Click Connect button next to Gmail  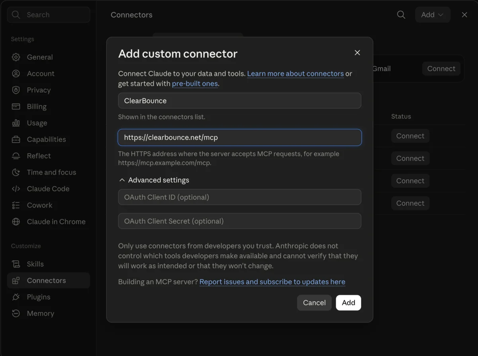tap(441, 69)
